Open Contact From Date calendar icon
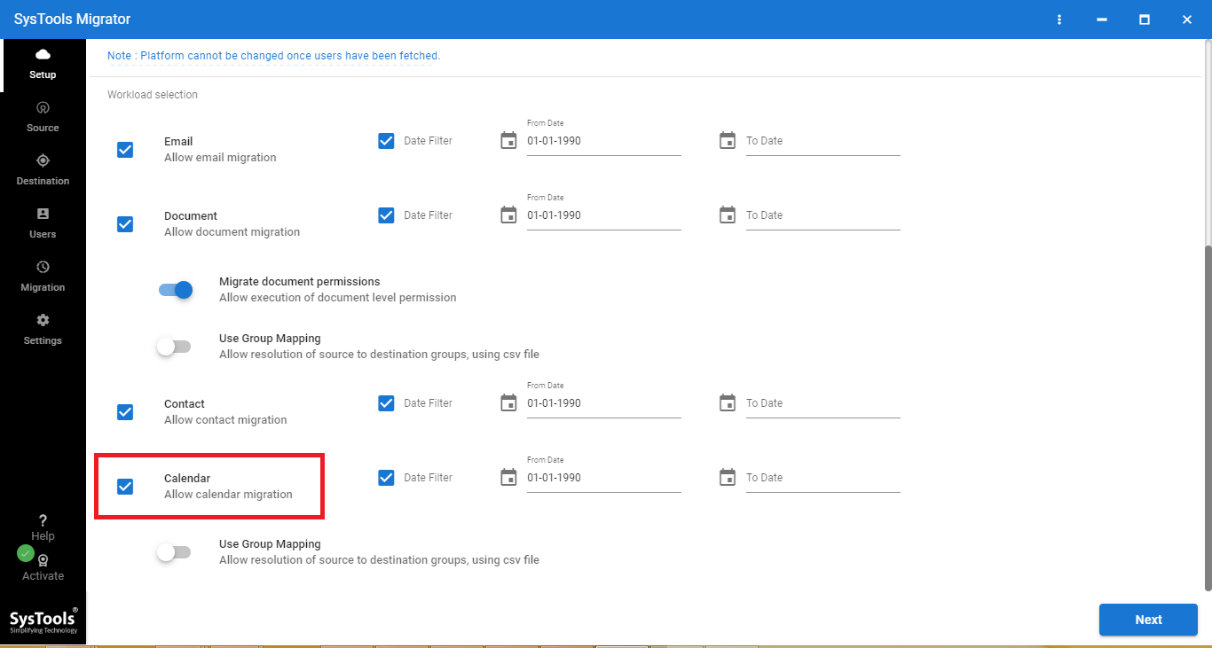Screen dimensions: 1212x648 508,402
